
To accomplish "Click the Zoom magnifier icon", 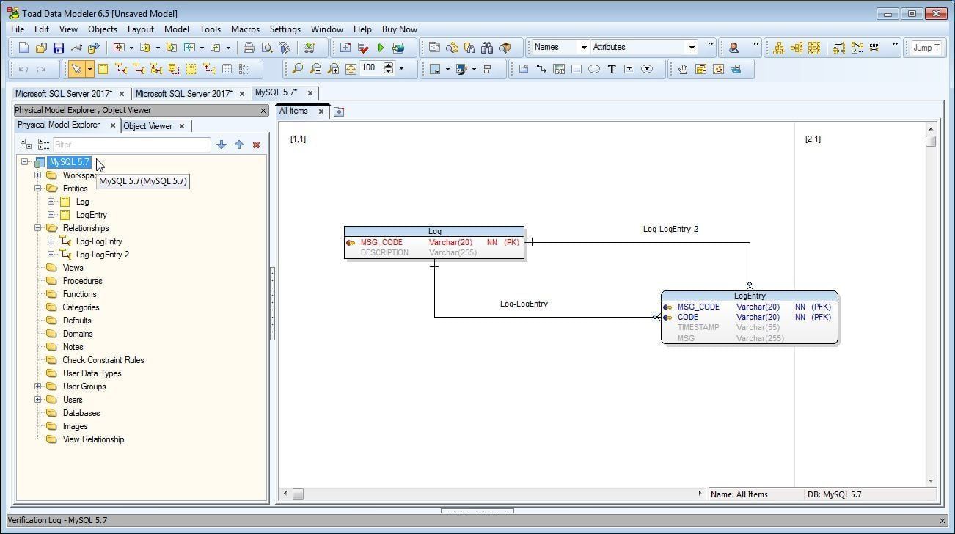I will (297, 69).
